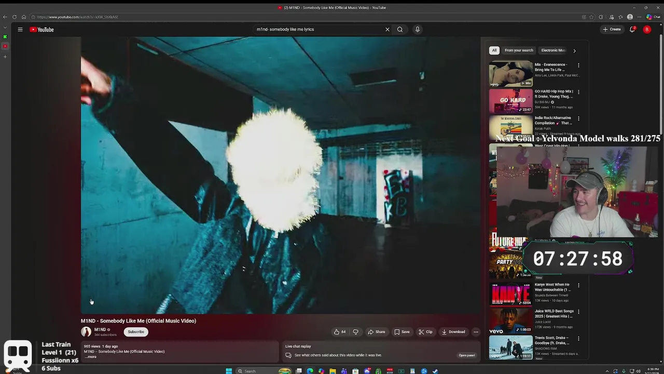Open options menu for Evanescence mix
The width and height of the screenshot is (664, 374).
point(578,65)
